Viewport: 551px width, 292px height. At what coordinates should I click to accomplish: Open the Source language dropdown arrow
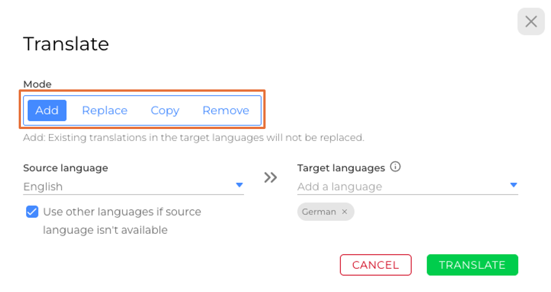pos(239,185)
